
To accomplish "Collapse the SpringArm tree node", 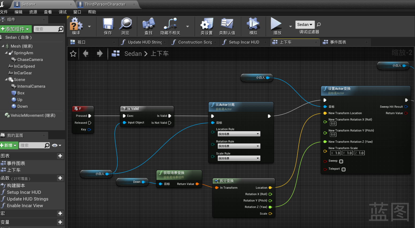I will [6, 53].
